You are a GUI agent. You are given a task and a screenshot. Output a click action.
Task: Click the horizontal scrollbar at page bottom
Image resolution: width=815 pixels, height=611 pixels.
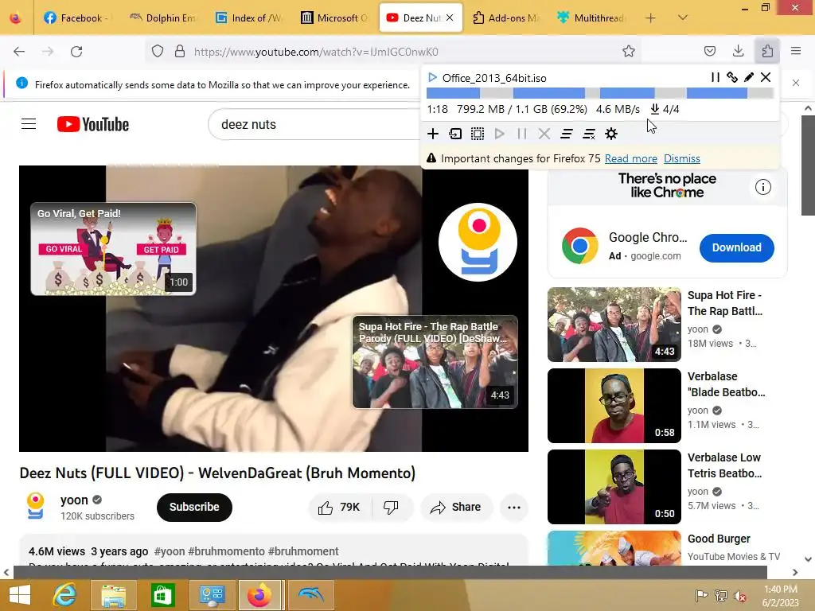click(x=390, y=572)
